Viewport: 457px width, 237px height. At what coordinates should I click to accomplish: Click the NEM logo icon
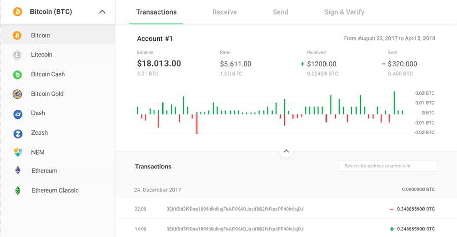tap(17, 152)
